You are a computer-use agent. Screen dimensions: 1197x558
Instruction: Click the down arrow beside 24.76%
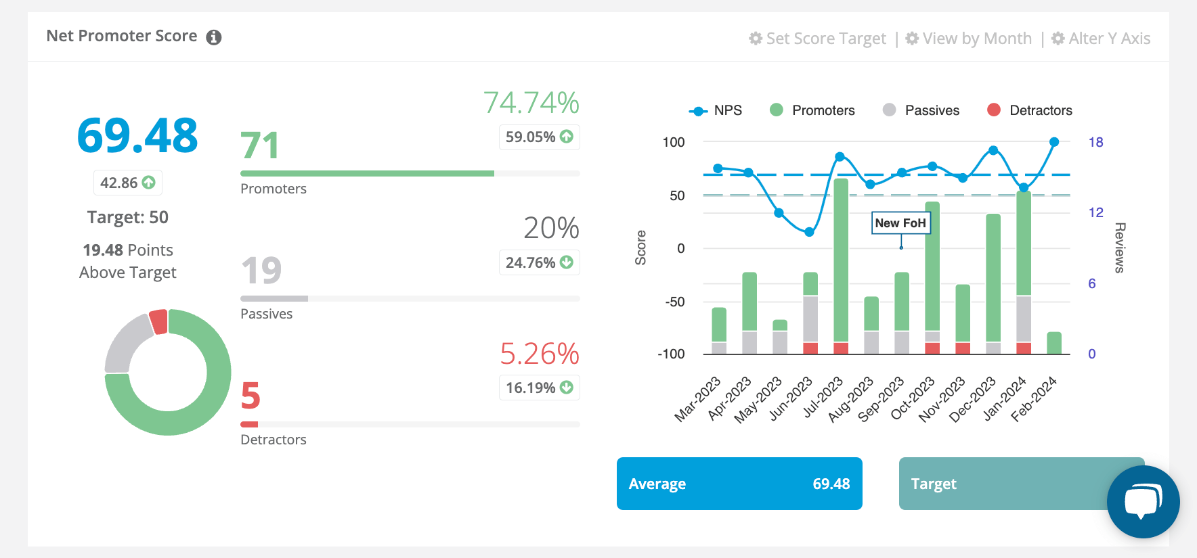567,262
